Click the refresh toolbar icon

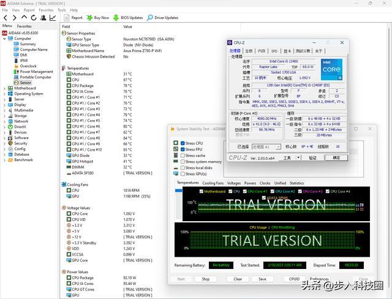34,18
